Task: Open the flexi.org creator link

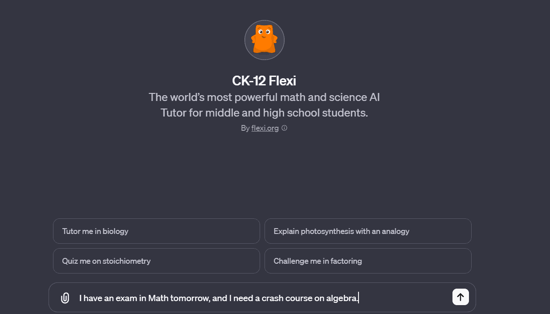Action: (x=265, y=128)
